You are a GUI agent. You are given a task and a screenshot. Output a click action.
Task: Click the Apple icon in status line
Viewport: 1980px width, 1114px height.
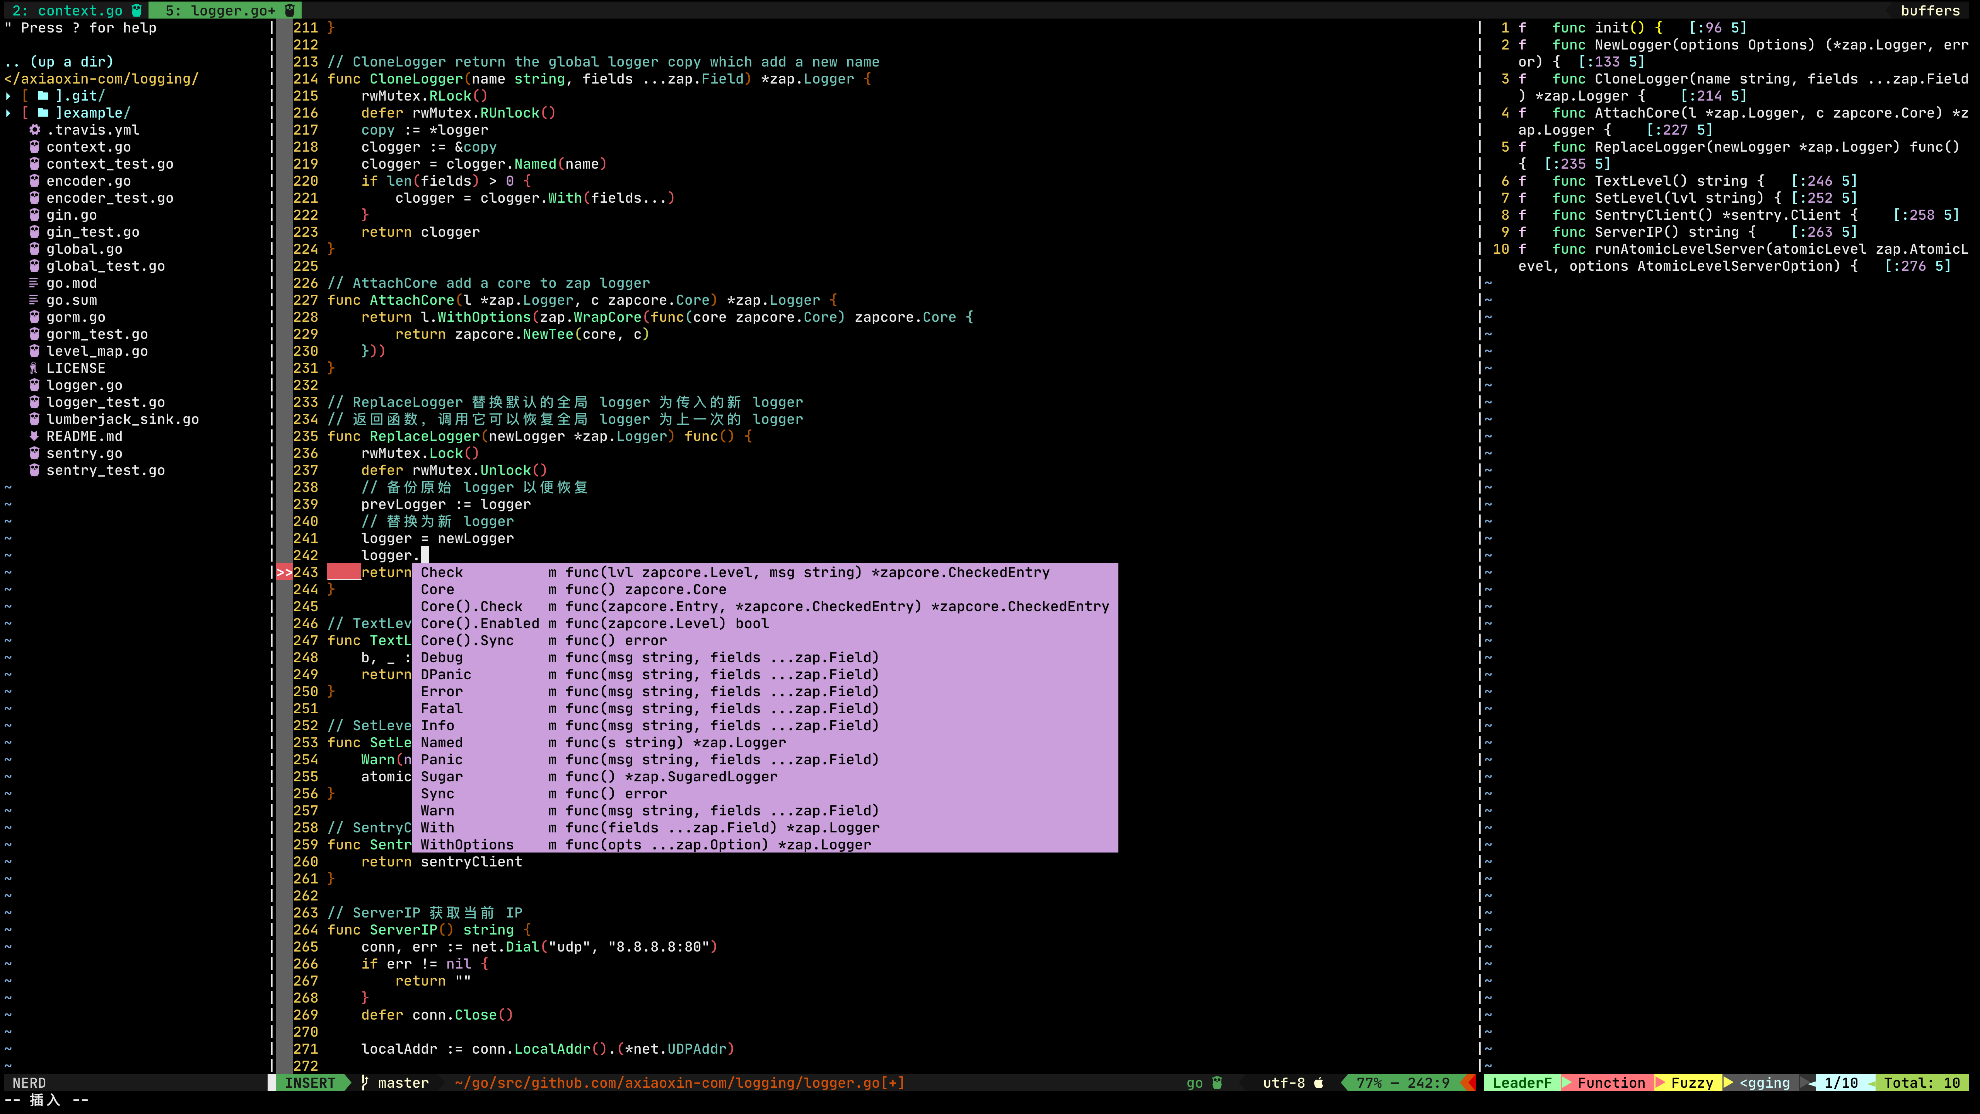(x=1319, y=1083)
